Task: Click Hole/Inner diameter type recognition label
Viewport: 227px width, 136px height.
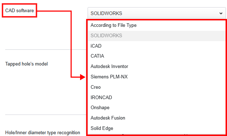Action: point(43,132)
